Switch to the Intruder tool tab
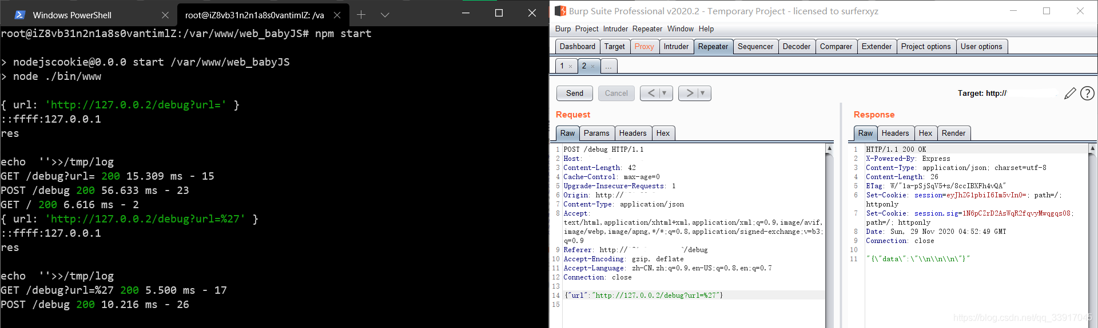This screenshot has width=1098, height=328. tap(676, 46)
